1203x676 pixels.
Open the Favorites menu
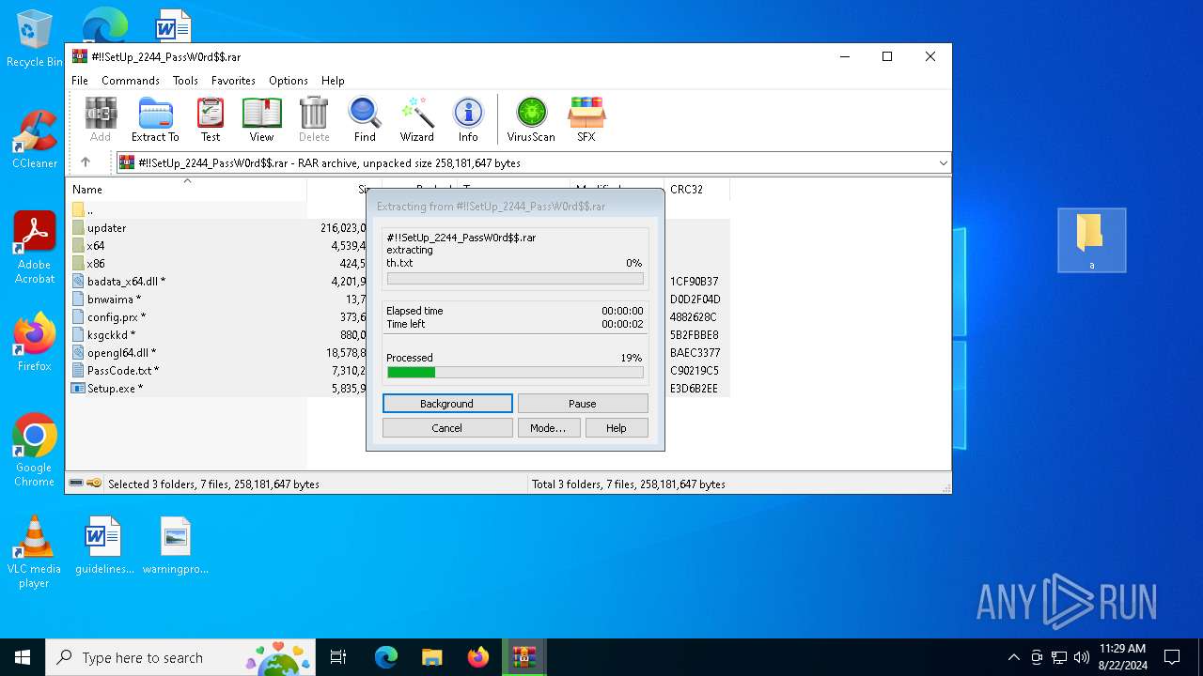coord(233,81)
